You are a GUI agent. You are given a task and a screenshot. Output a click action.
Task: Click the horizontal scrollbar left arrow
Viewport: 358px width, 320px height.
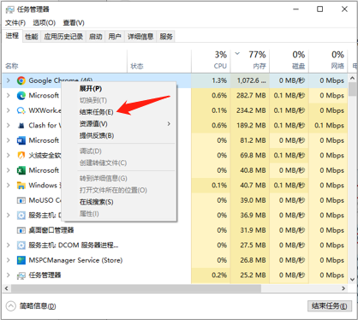pyautogui.click(x=6, y=288)
